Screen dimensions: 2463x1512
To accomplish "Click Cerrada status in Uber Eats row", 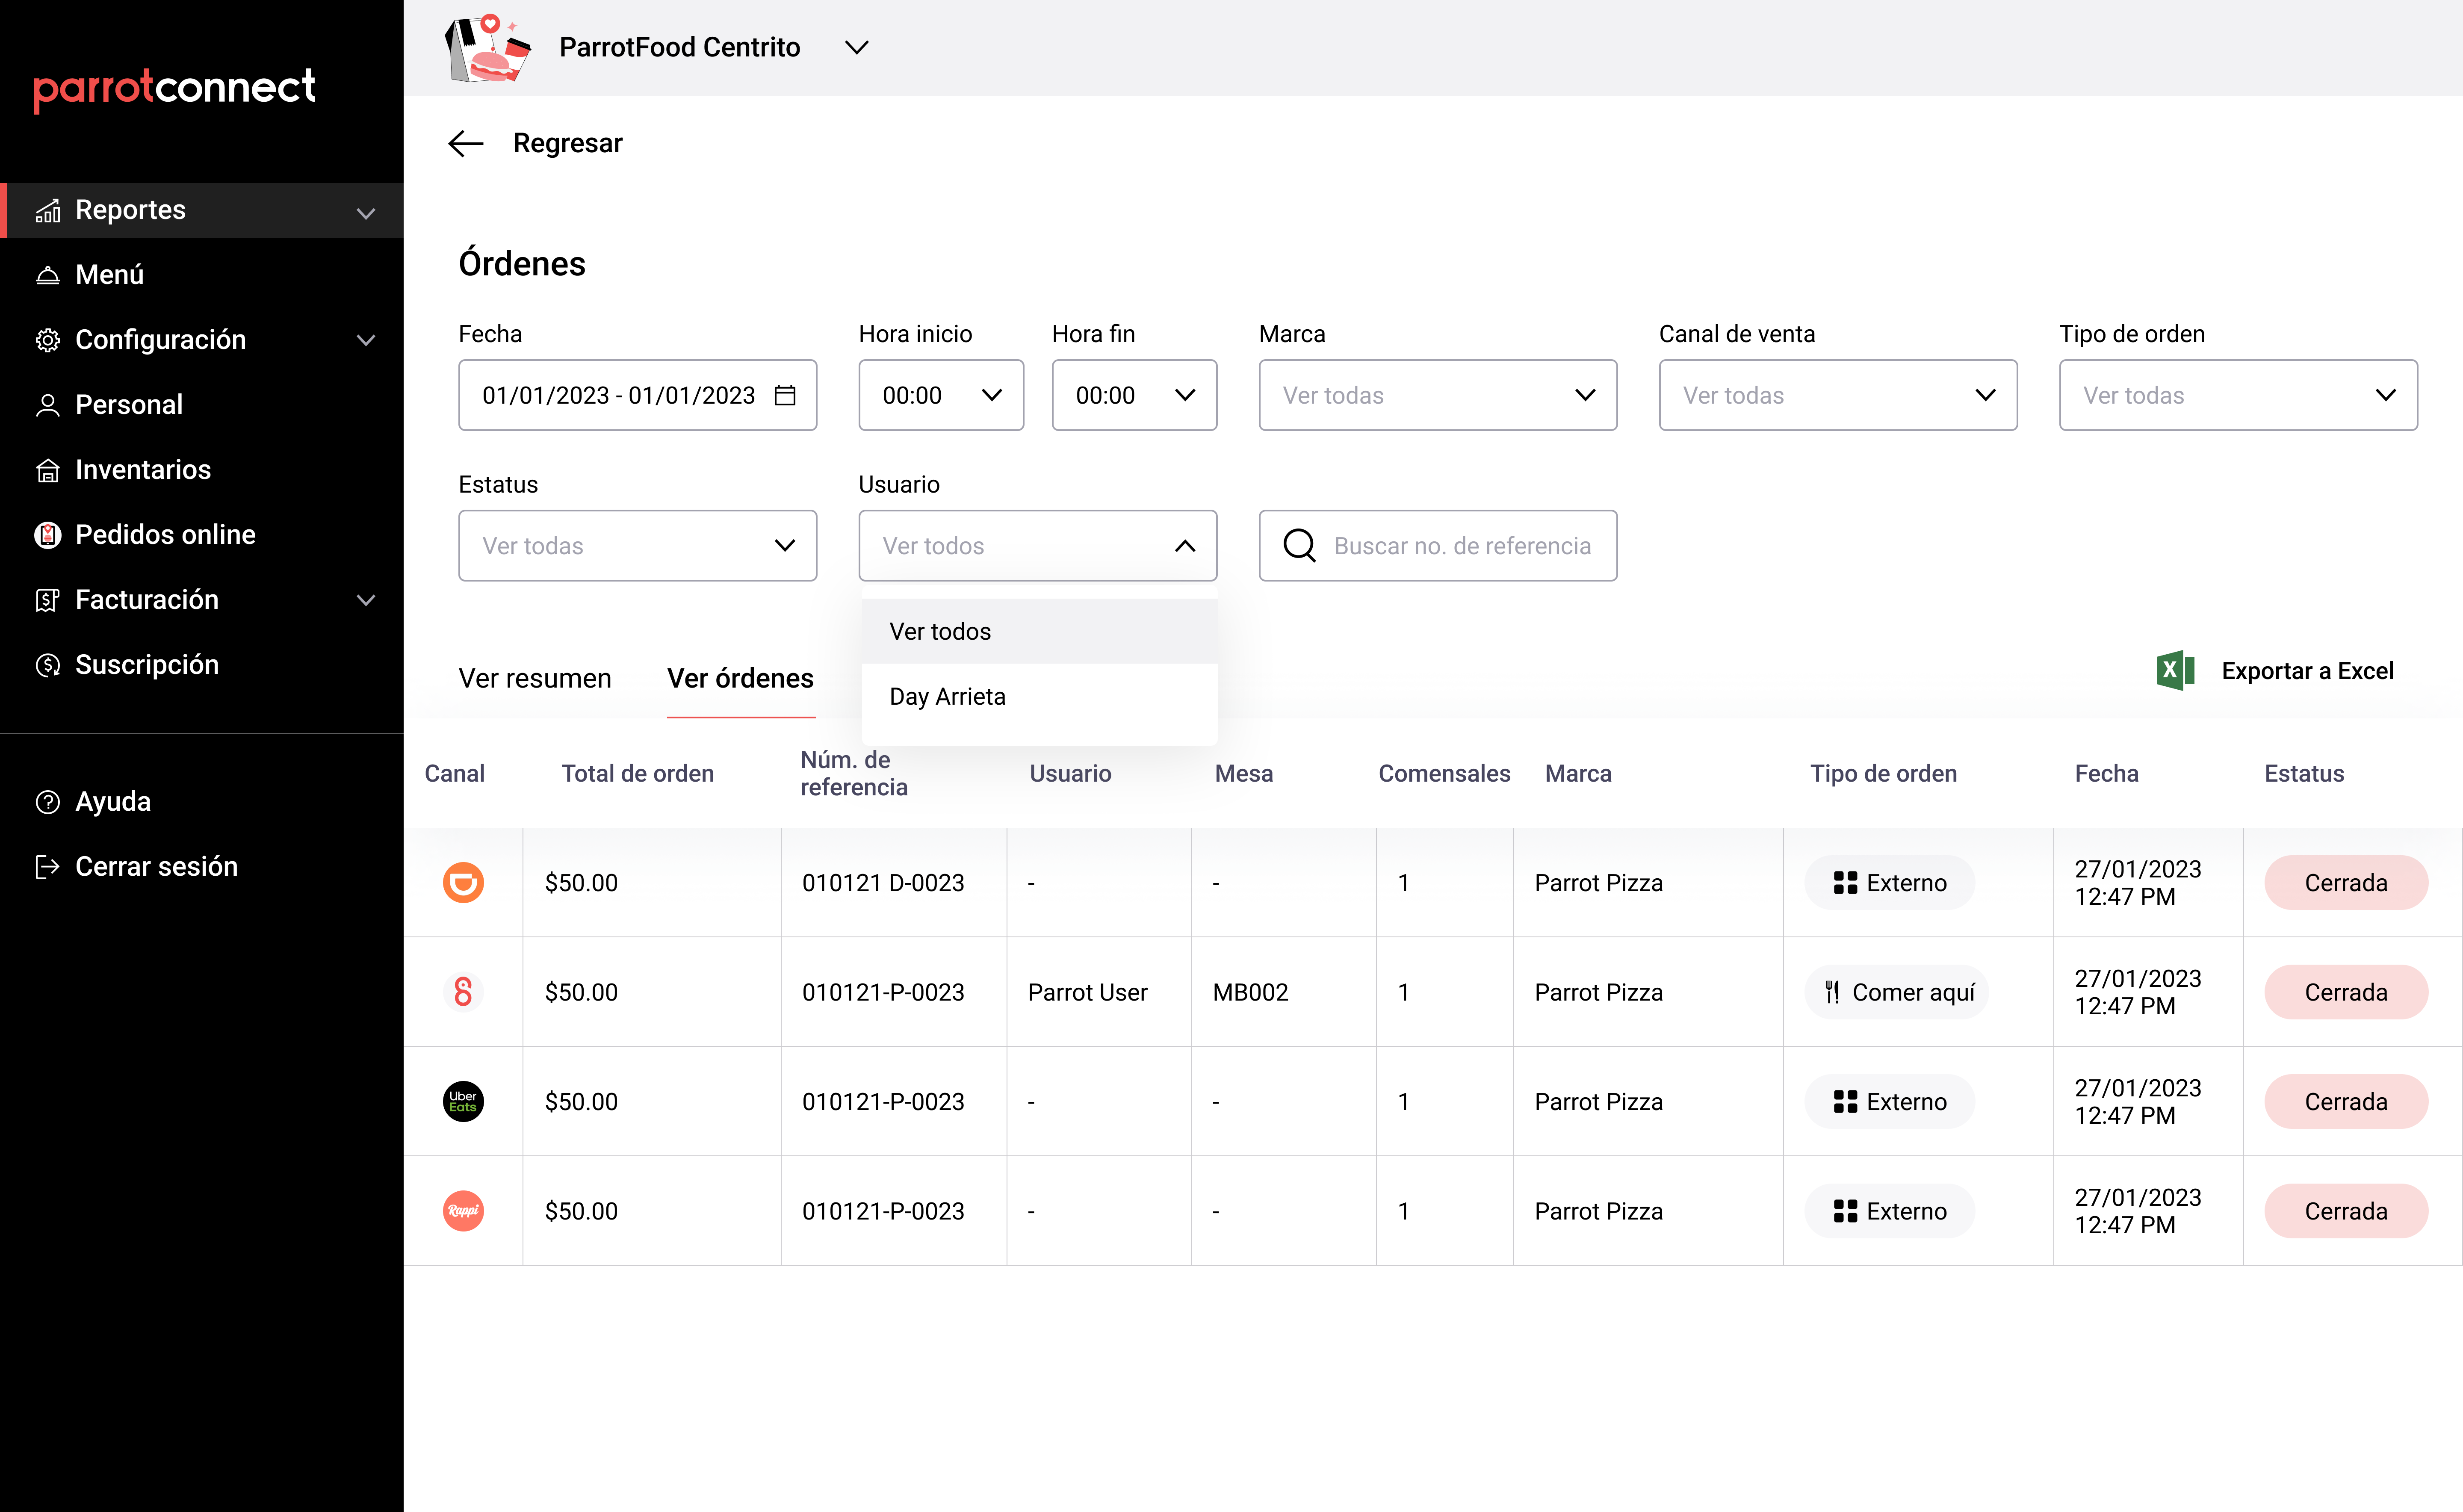I will pos(2346,1102).
